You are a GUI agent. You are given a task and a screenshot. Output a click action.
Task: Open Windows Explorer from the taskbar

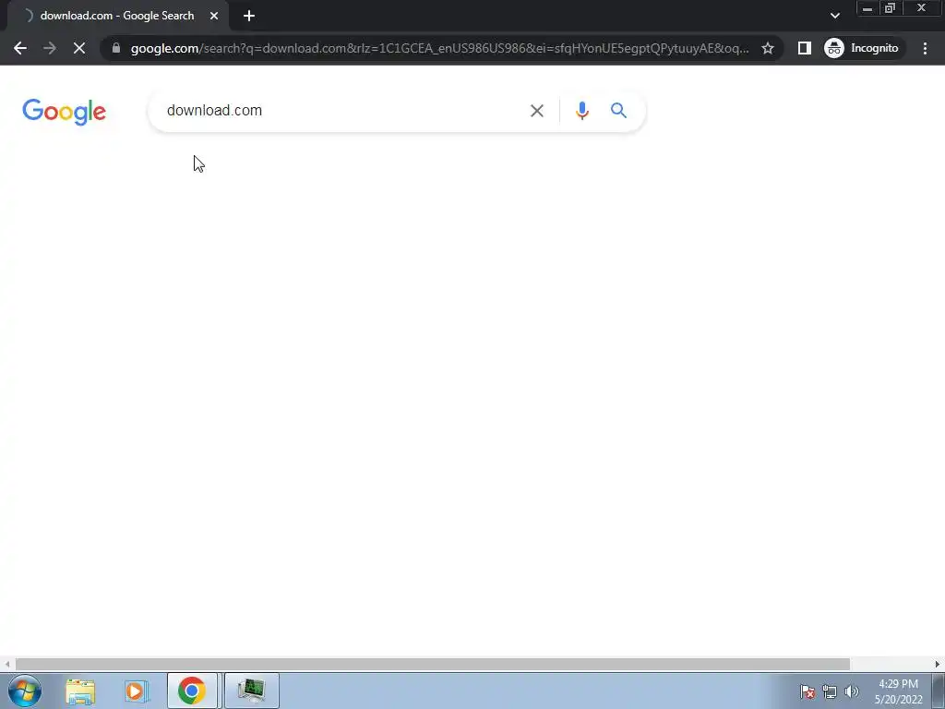point(80,691)
